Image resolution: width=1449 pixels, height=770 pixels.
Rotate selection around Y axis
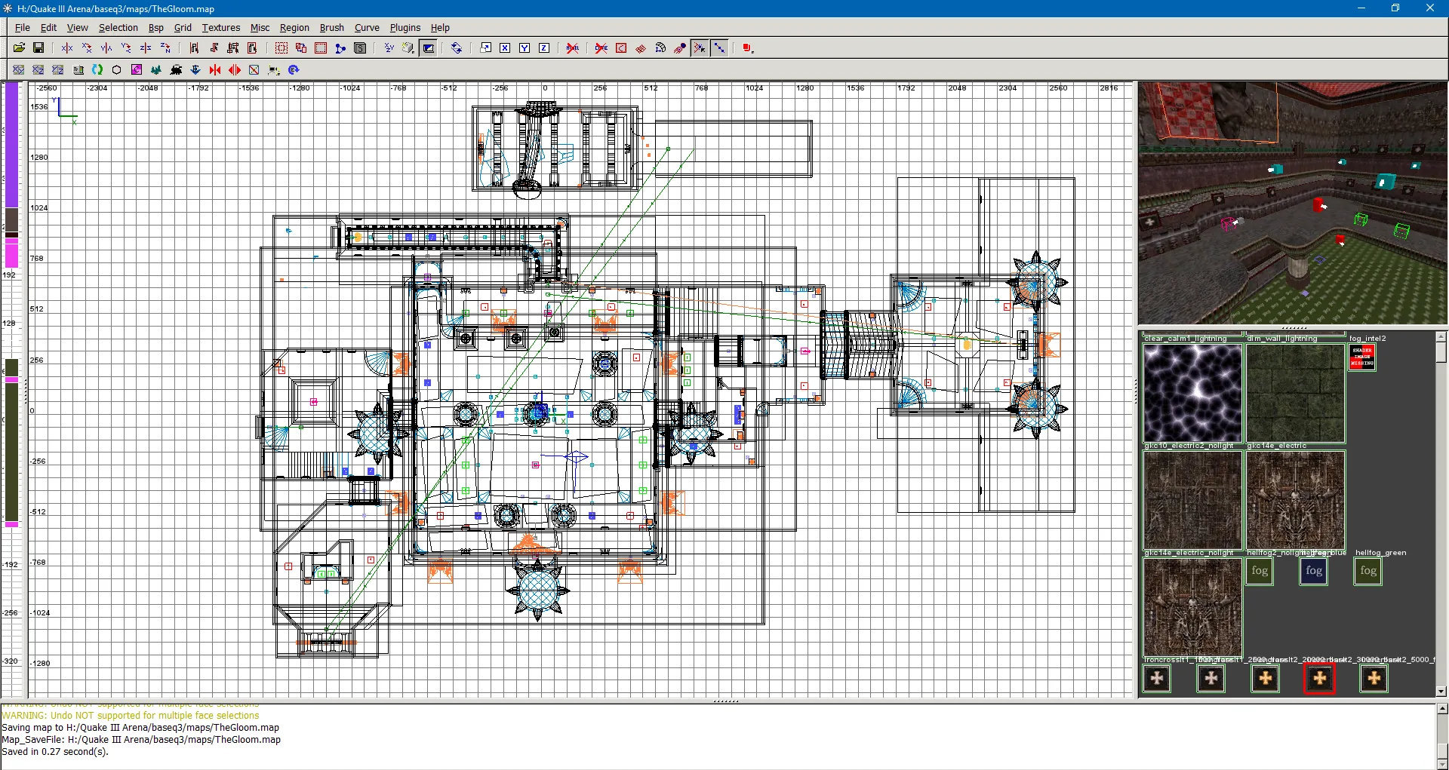pyautogui.click(x=126, y=48)
